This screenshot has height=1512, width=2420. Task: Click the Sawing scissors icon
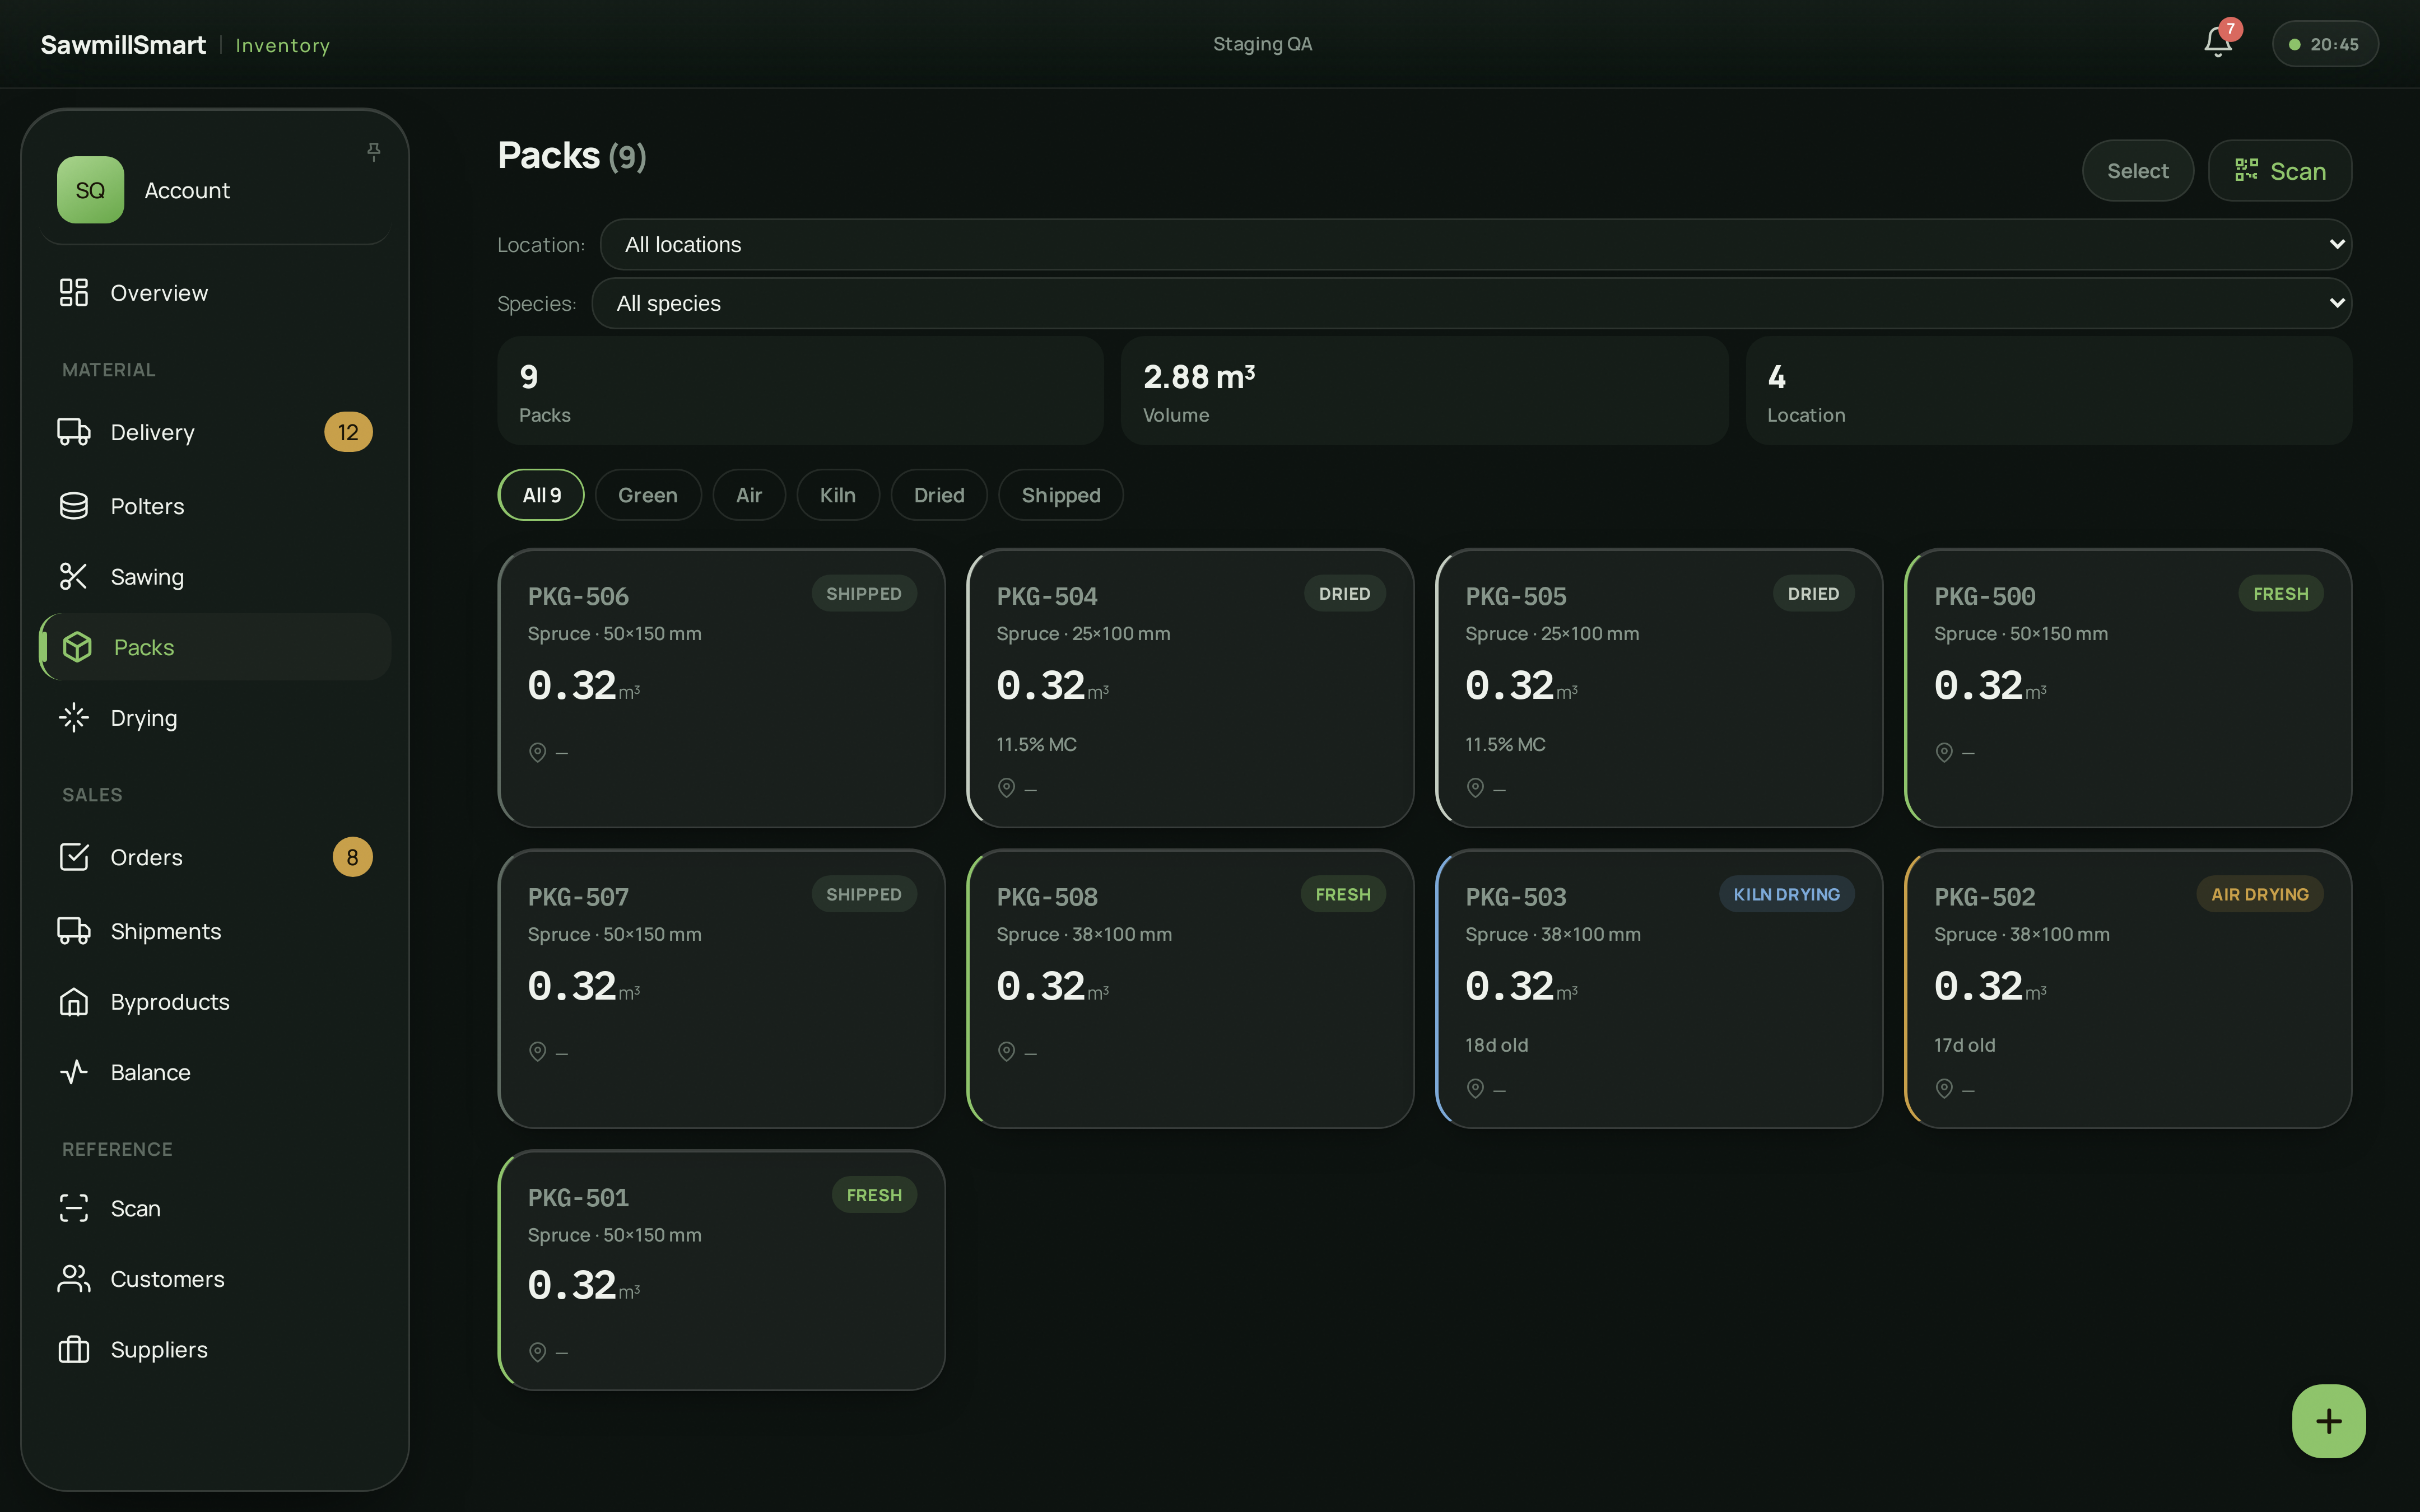pos(74,576)
